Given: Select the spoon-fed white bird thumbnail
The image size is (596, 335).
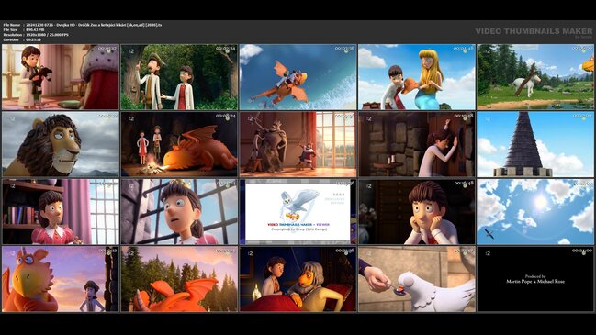Looking at the screenshot, I should (x=417, y=279).
